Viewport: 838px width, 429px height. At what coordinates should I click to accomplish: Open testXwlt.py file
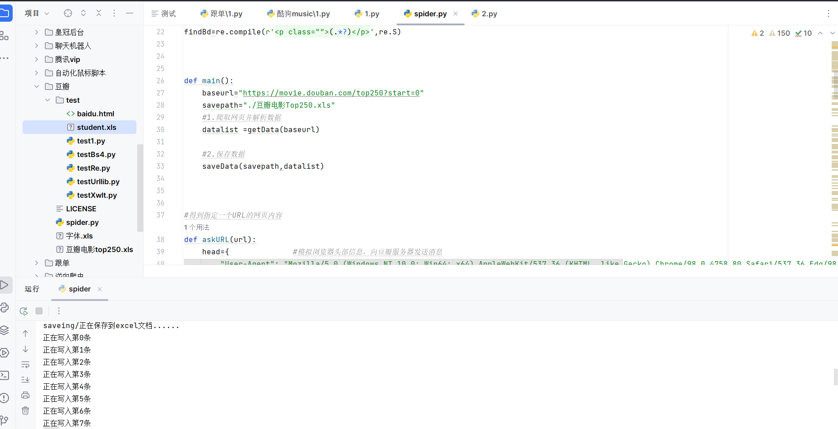tap(92, 195)
